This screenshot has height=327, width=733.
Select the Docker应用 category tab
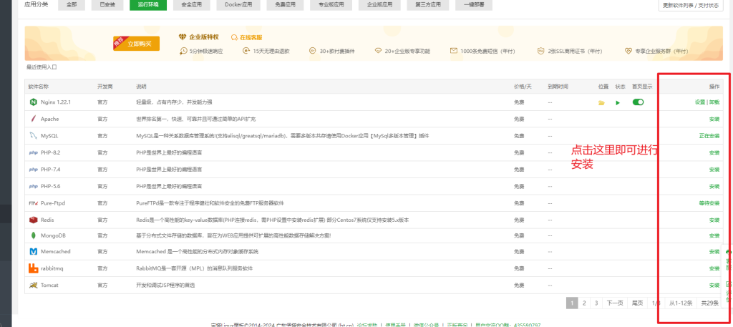click(x=240, y=4)
